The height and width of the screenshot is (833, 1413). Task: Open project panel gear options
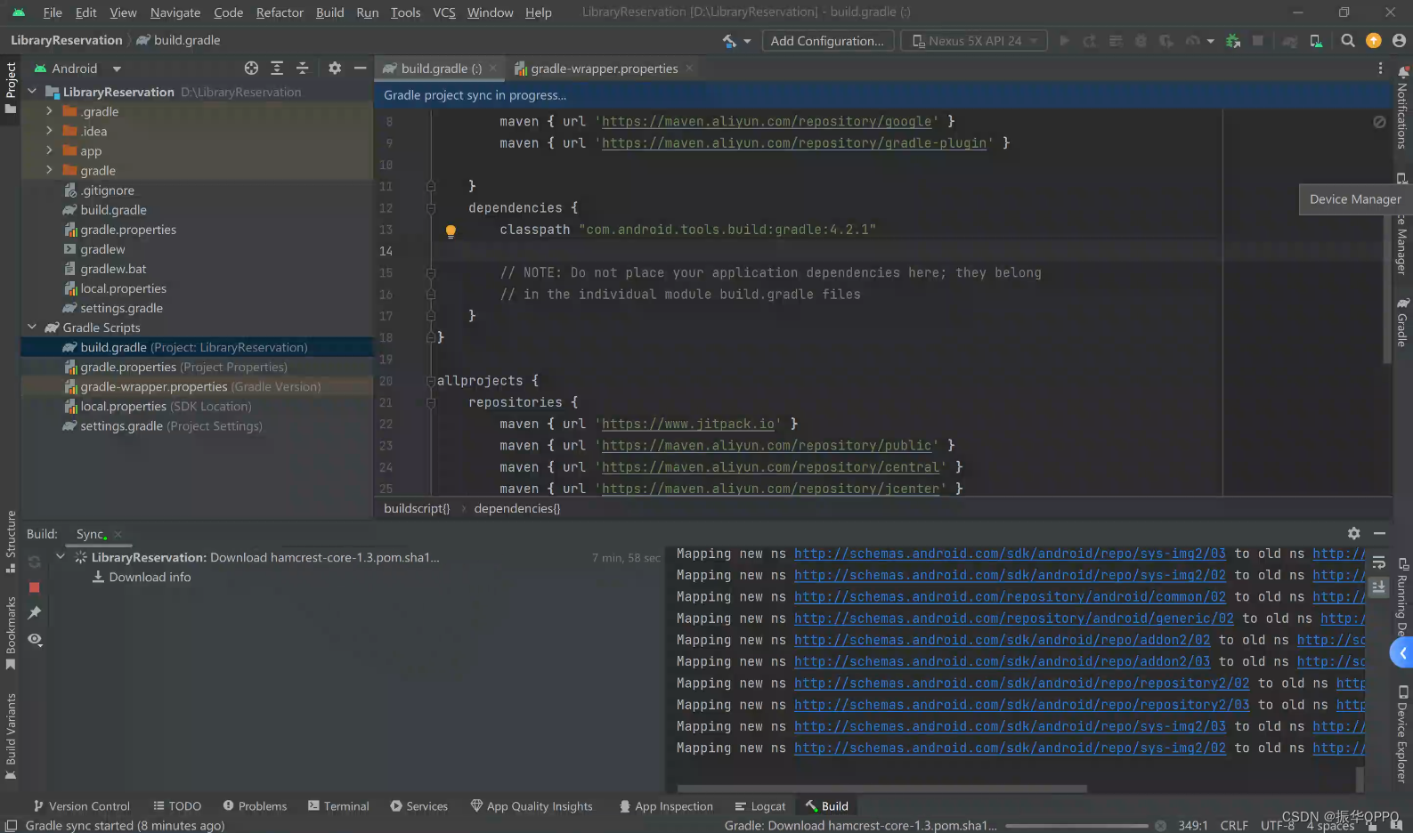(335, 69)
